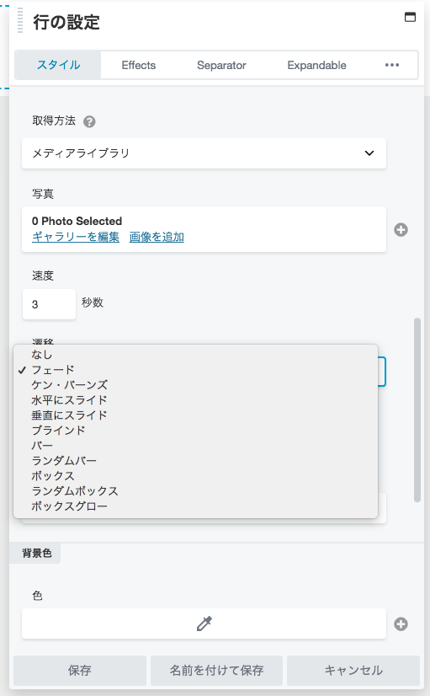Switch to the Separator tab
Image resolution: width=430 pixels, height=696 pixels.
(221, 65)
